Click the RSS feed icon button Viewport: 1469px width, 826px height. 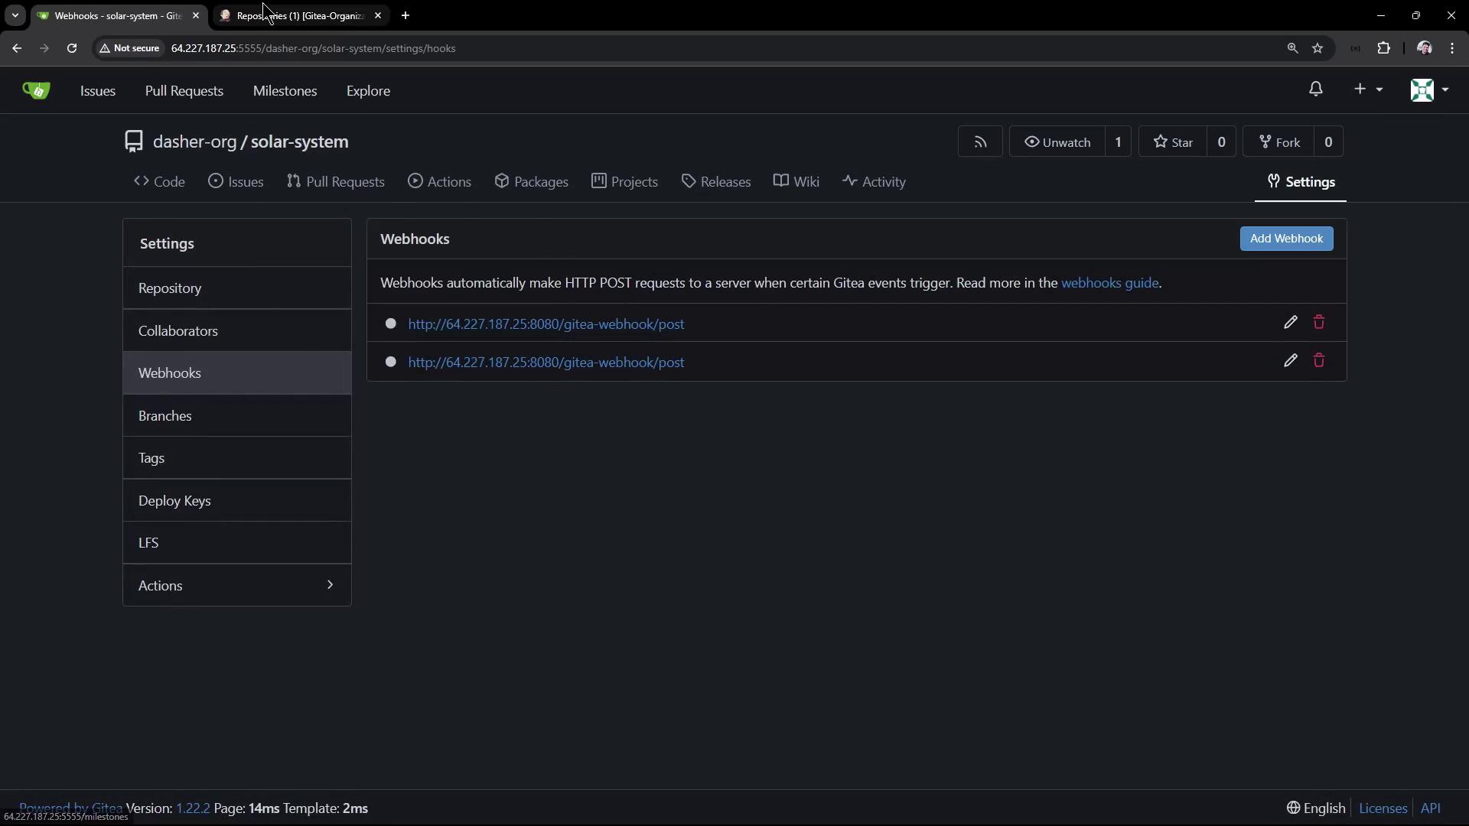(980, 142)
